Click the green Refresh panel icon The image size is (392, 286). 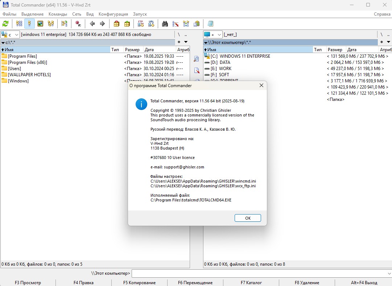[5, 24]
